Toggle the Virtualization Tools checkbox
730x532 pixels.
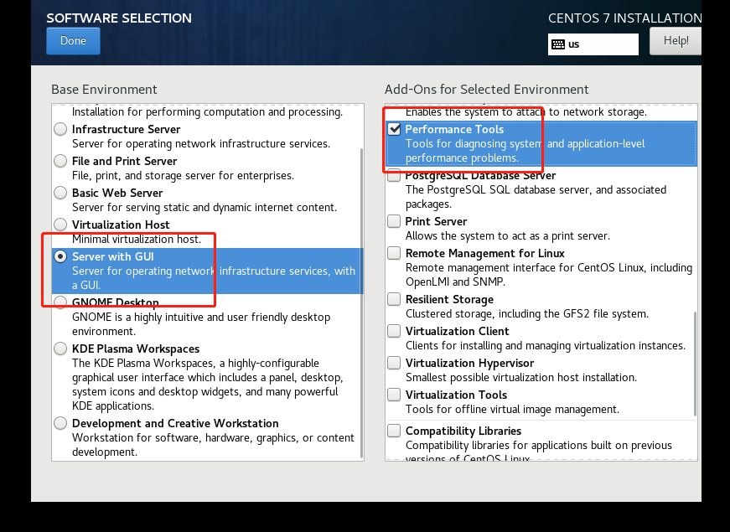394,395
